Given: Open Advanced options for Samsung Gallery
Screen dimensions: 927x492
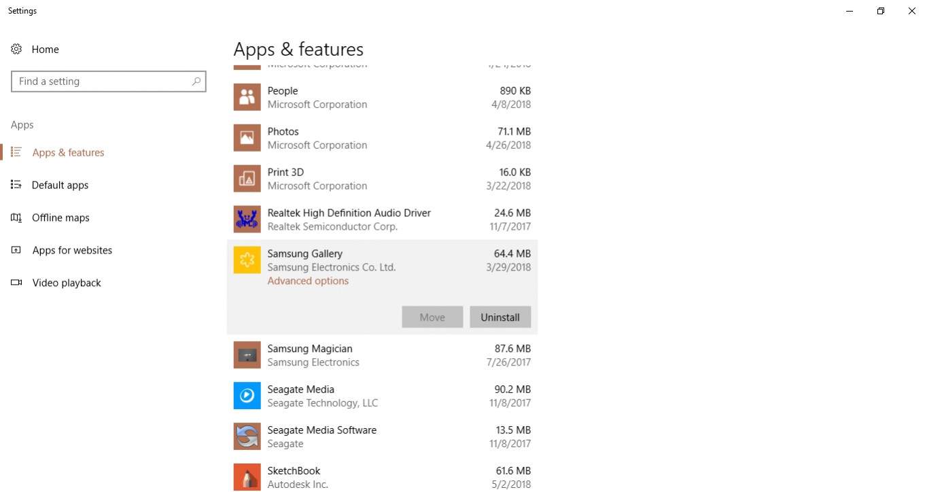Looking at the screenshot, I should click(308, 281).
